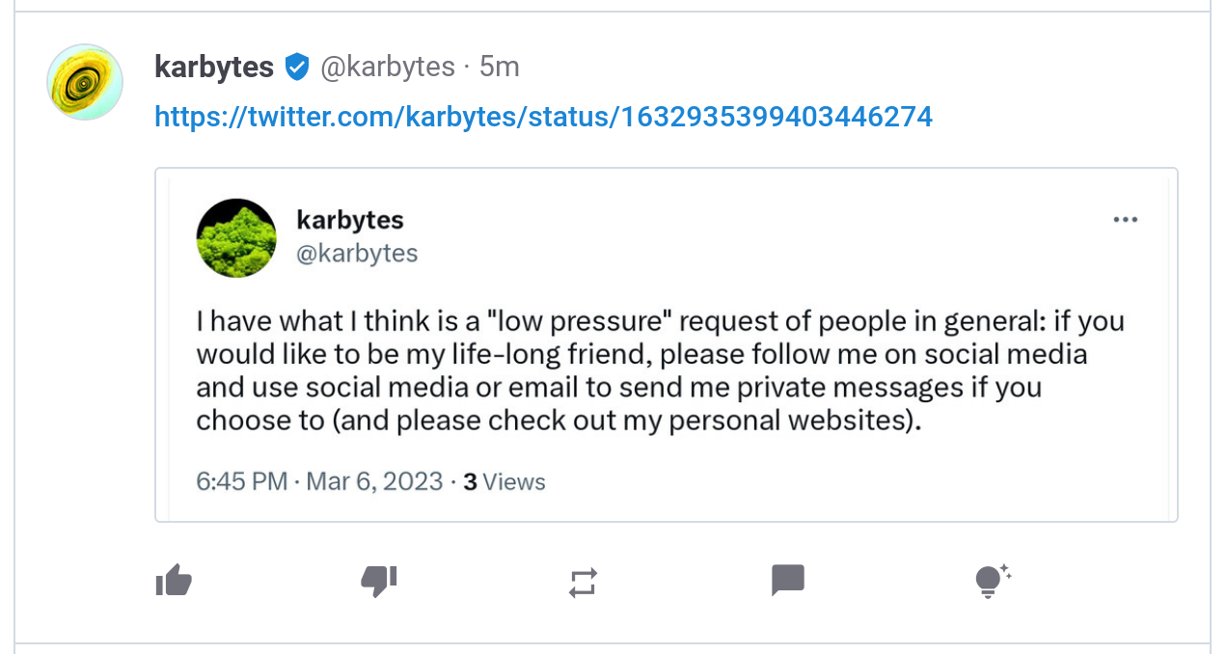Upvote the post with thumbs-up icon
Image resolution: width=1227 pixels, height=654 pixels.
tap(174, 582)
